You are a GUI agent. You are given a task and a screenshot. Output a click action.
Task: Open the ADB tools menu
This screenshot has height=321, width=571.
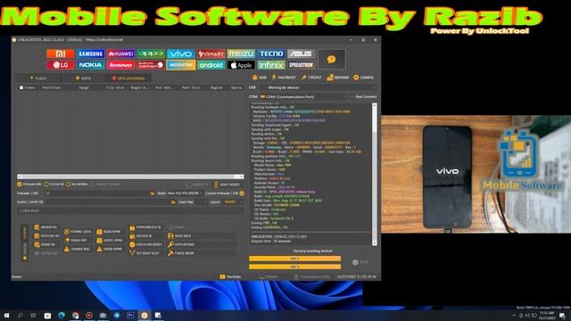pyautogui.click(x=260, y=78)
